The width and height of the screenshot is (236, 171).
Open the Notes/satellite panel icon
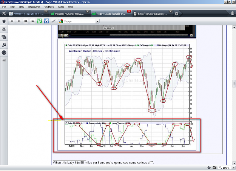(x=4, y=45)
